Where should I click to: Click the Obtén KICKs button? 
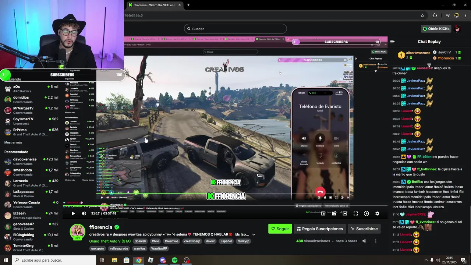[x=436, y=29]
